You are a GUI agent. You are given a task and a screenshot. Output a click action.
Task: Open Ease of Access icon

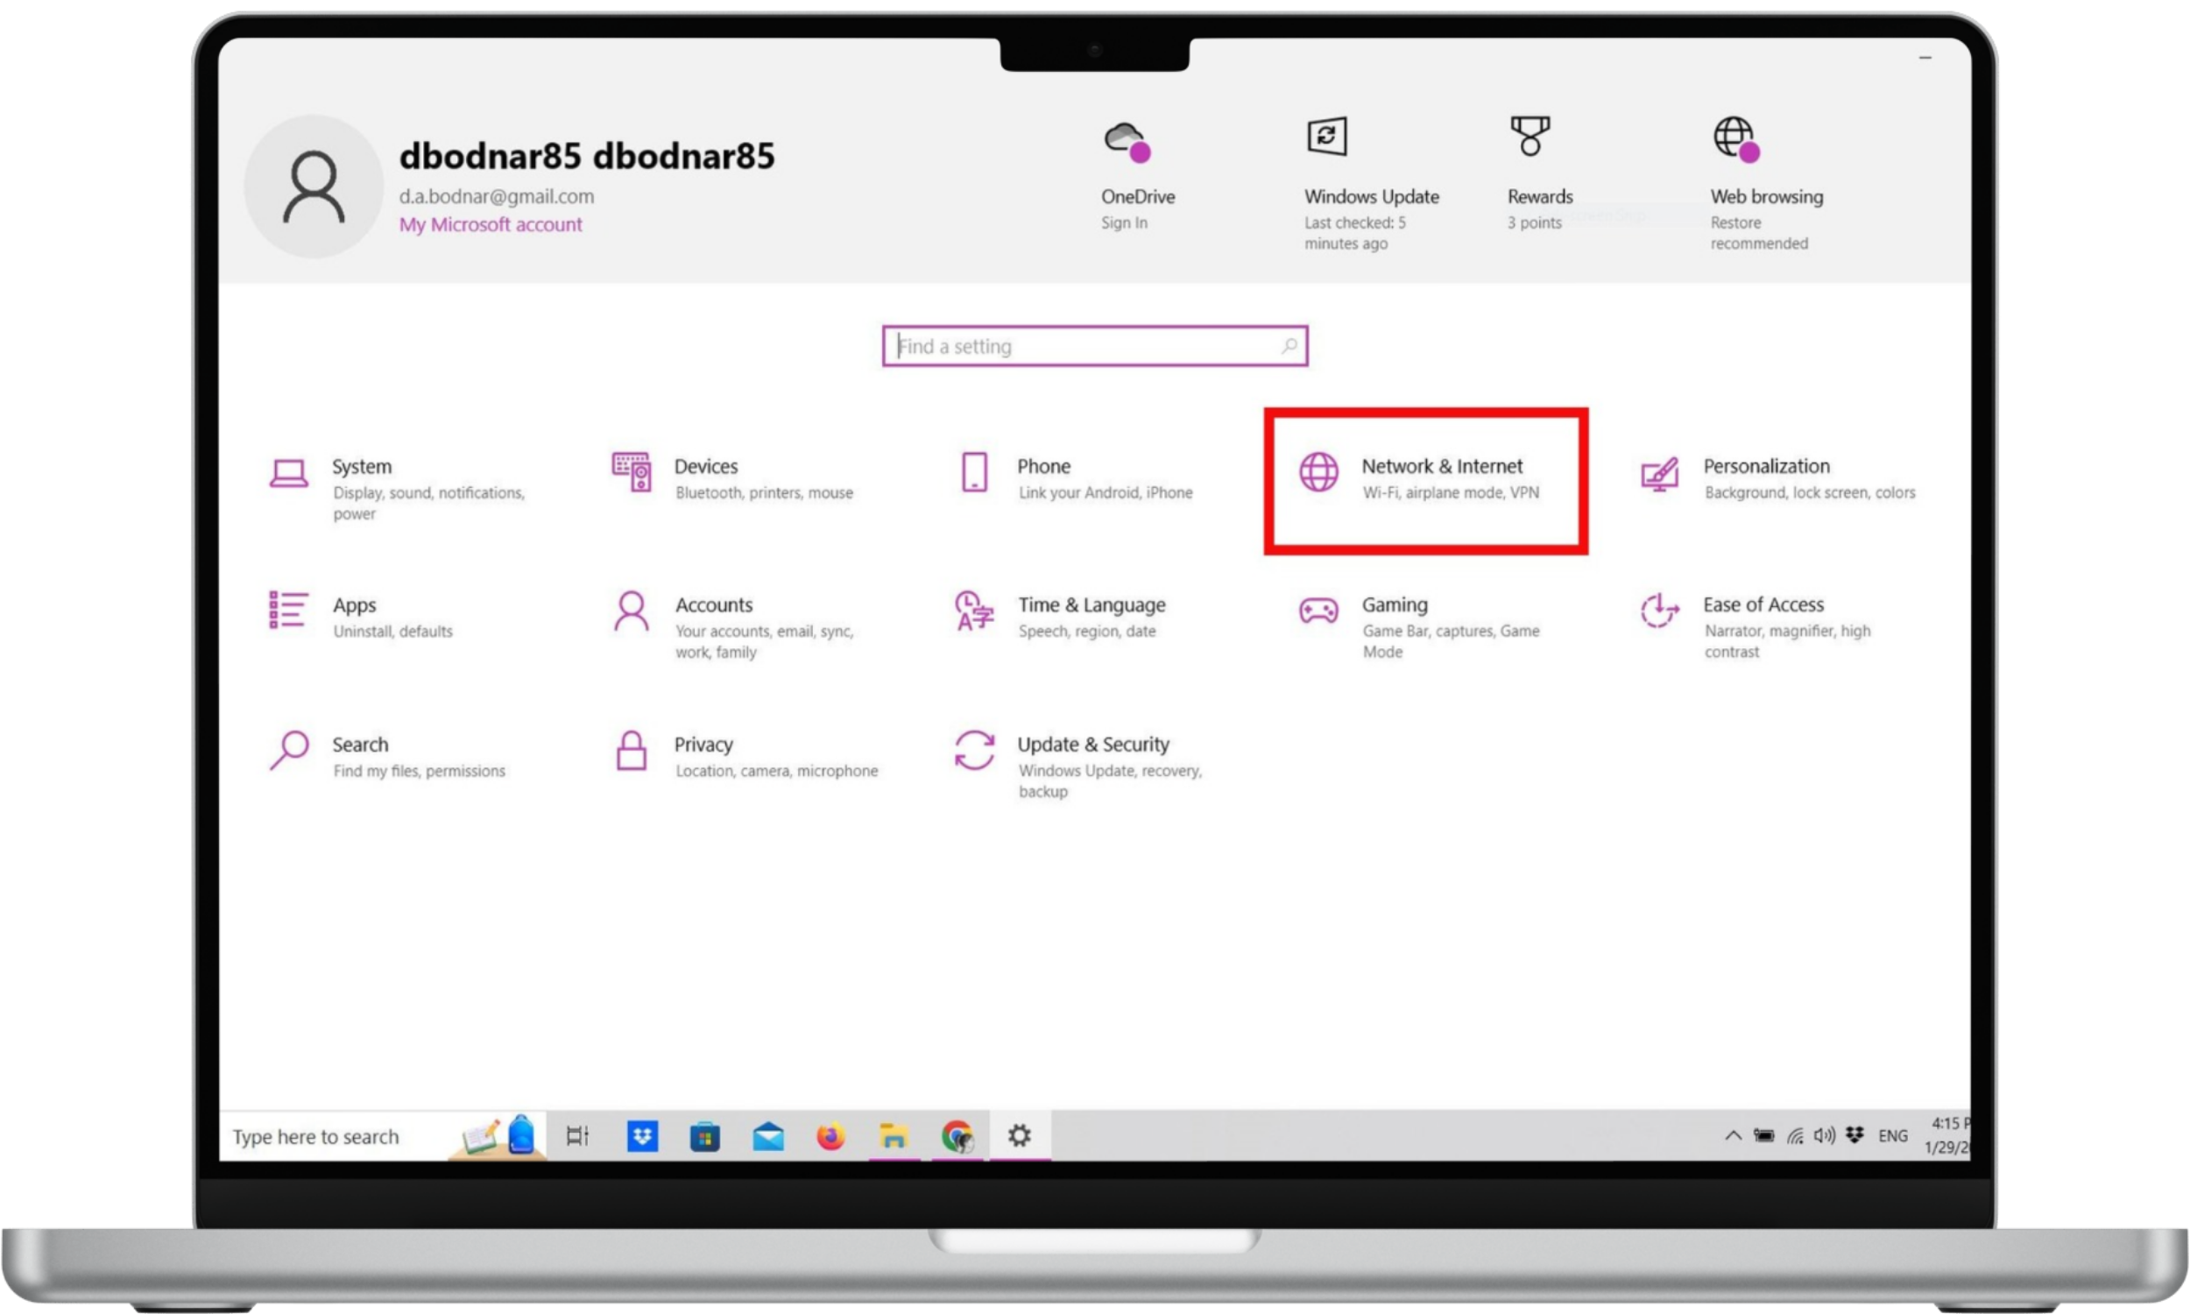pyautogui.click(x=1660, y=611)
